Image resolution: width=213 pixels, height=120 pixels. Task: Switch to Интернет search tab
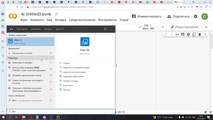(48, 29)
